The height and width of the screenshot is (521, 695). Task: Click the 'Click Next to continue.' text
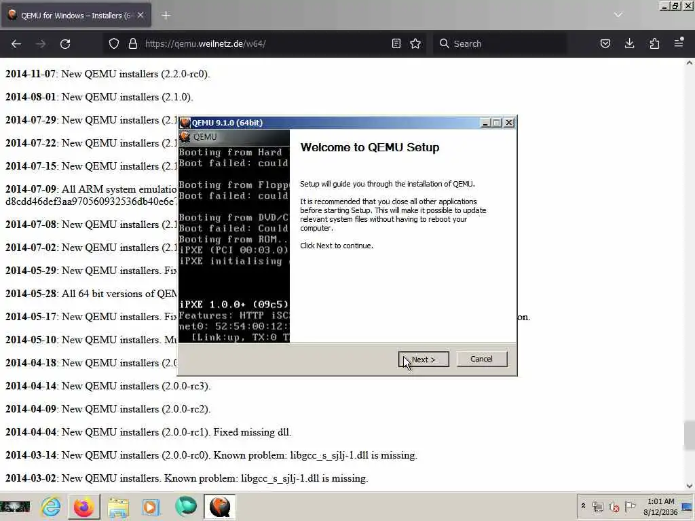337,246
